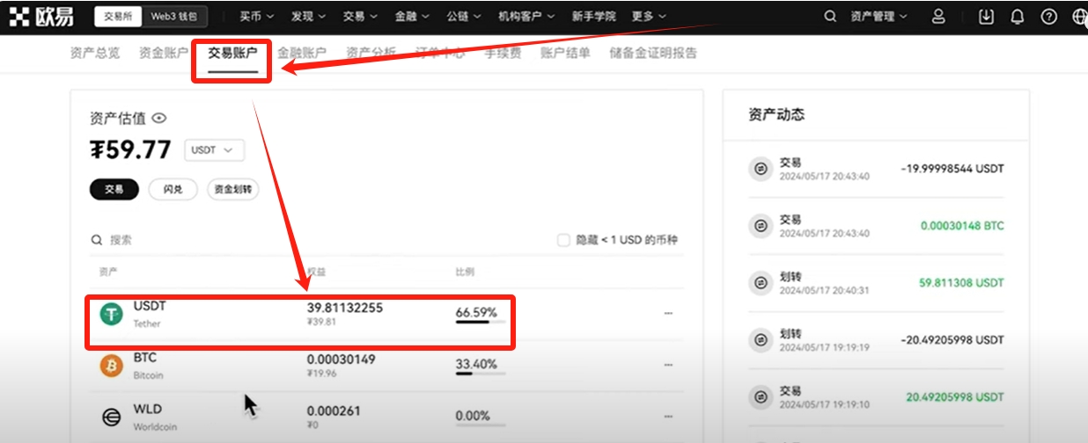Click the black 交易 button
Screen dimensions: 1088x443
click(x=114, y=189)
